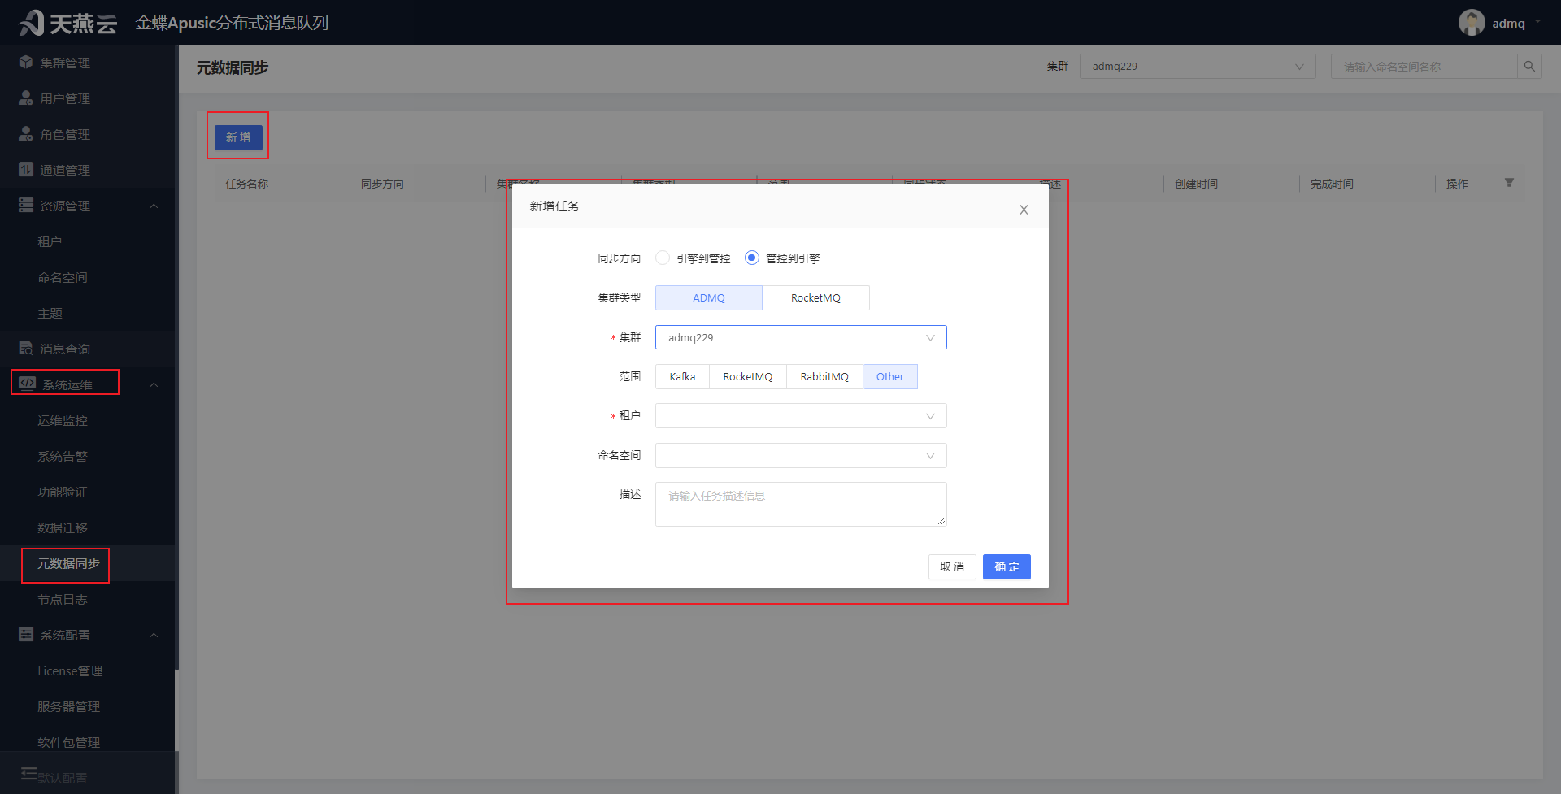Close the 新增任务 dialog with X

pos(1024,210)
